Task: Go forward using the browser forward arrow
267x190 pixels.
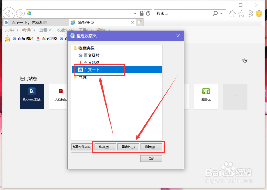Action: tap(20, 13)
